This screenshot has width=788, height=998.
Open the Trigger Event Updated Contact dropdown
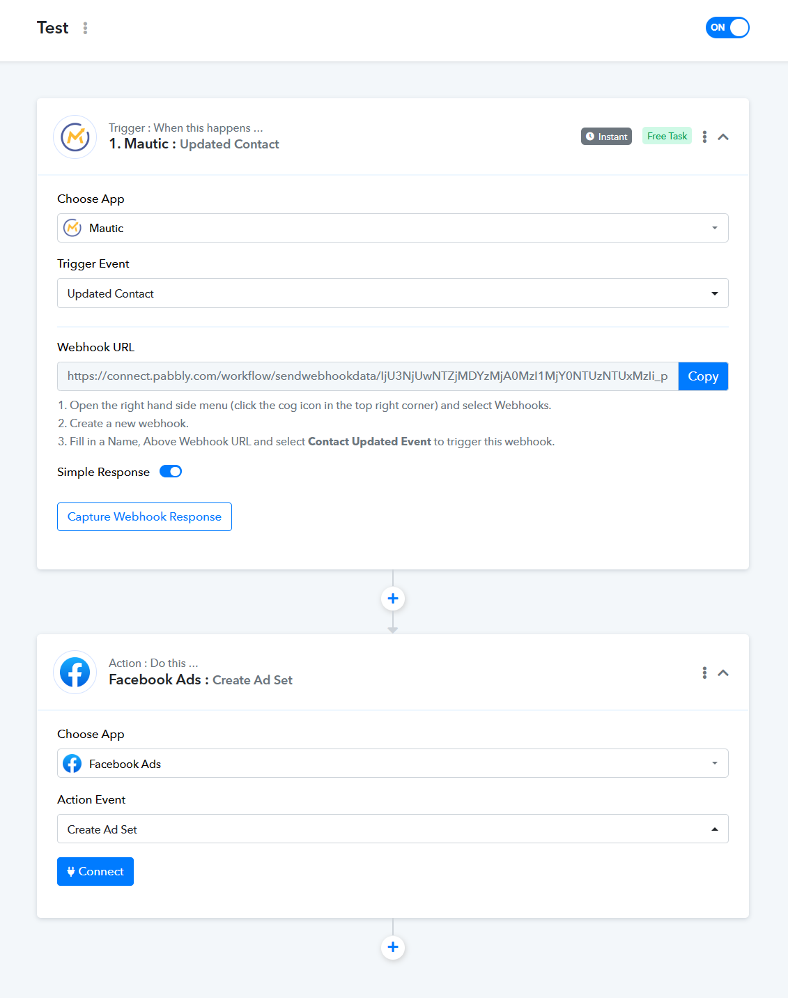click(393, 293)
